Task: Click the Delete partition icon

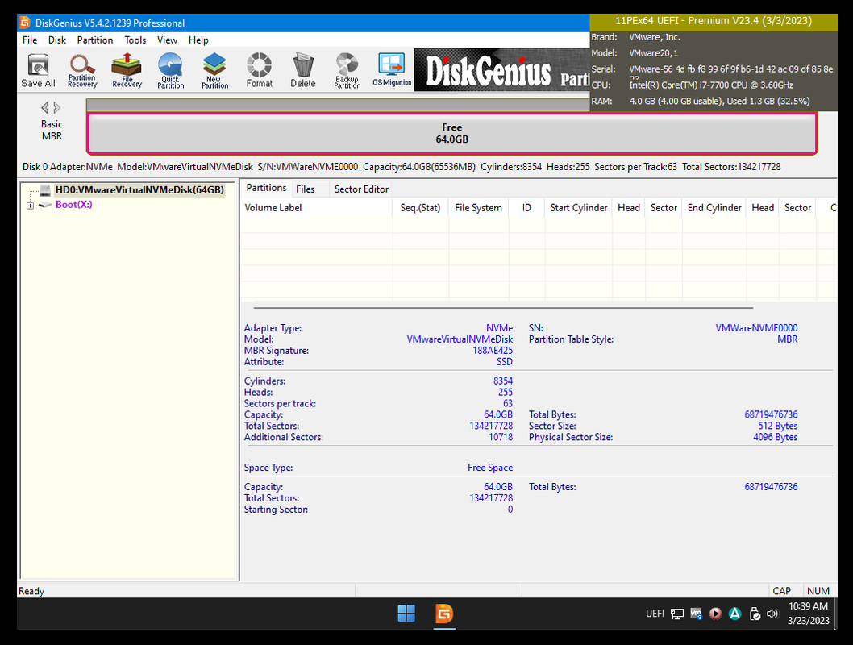Action: click(x=303, y=71)
